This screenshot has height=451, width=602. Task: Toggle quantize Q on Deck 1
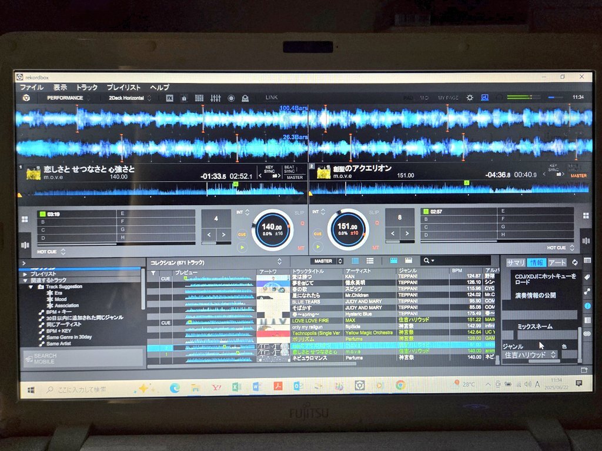click(x=302, y=223)
